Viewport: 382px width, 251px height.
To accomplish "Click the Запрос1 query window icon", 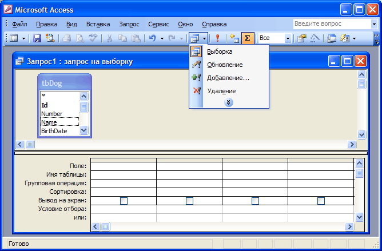I will [20, 61].
